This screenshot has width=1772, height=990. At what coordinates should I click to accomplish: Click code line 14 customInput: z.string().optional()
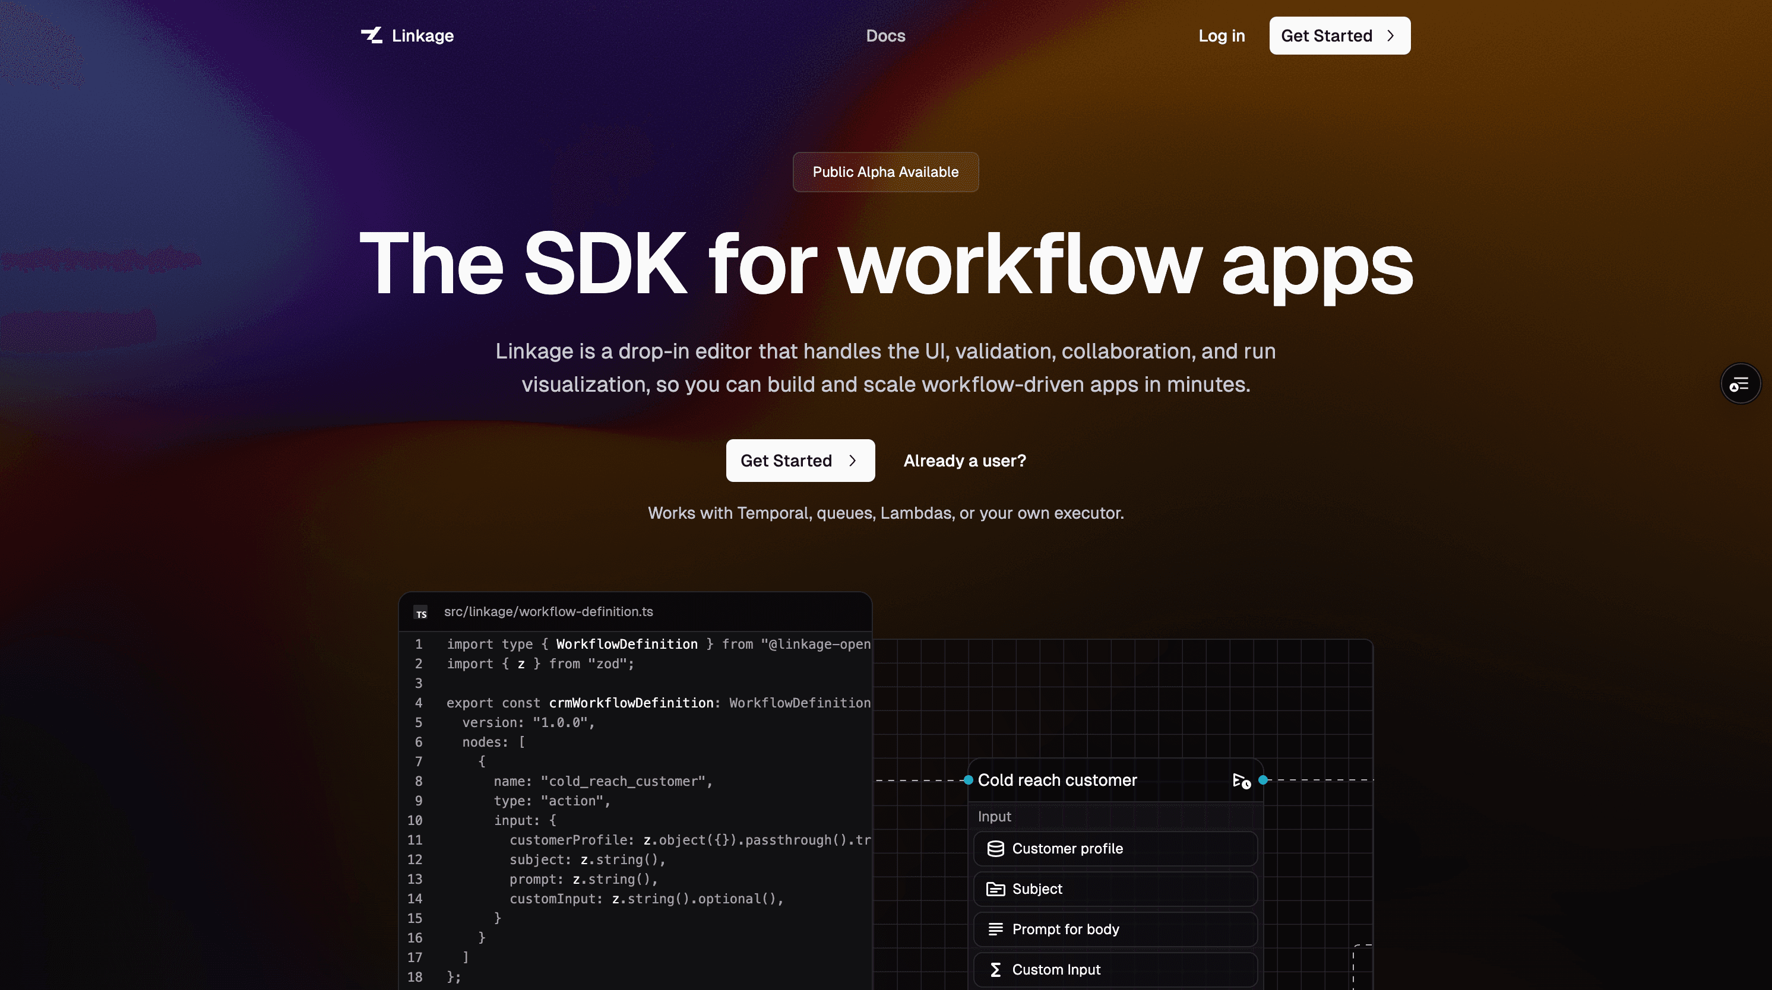coord(647,899)
